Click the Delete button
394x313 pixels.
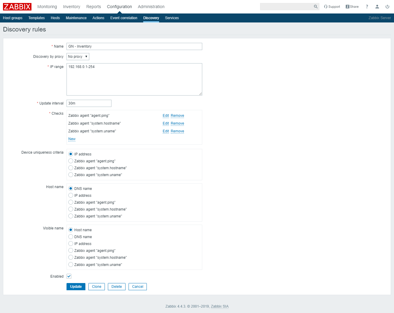(x=117, y=287)
